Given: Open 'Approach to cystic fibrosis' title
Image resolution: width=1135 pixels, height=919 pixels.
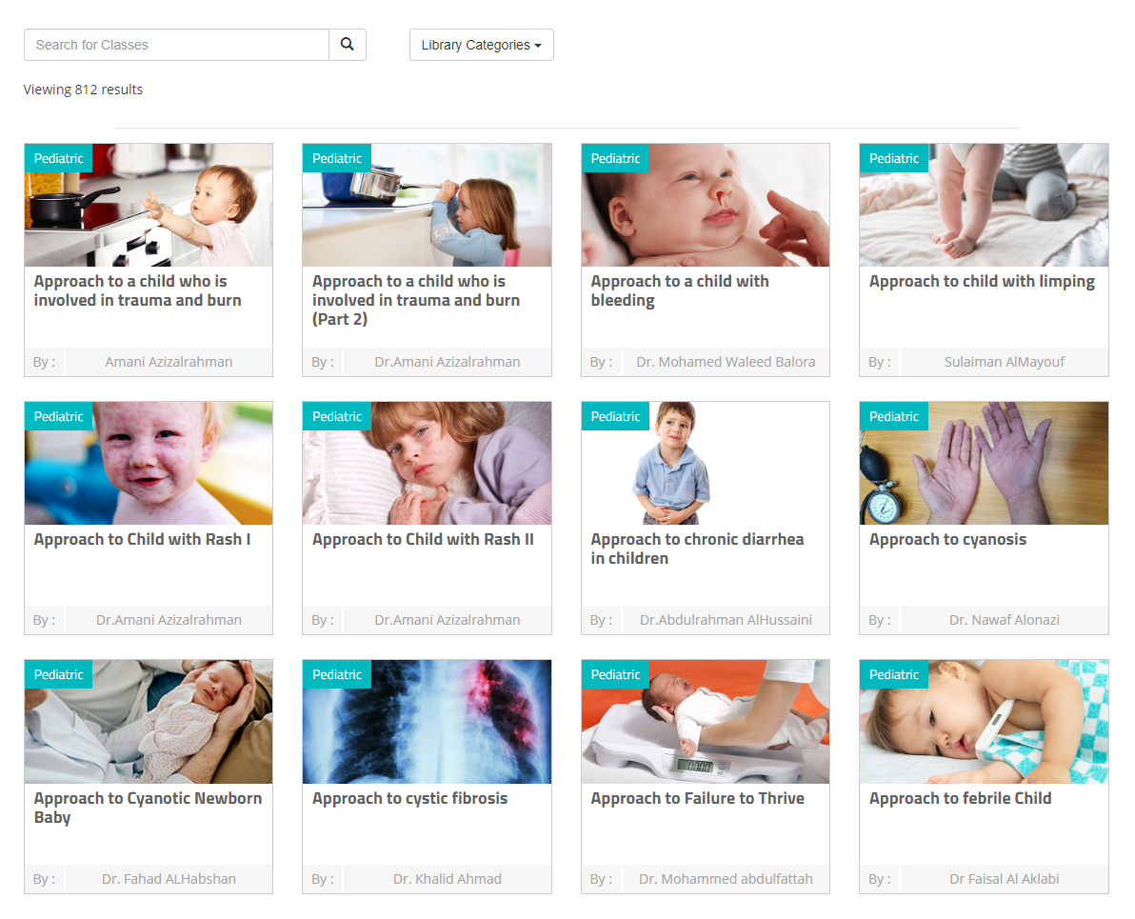Looking at the screenshot, I should 409,798.
